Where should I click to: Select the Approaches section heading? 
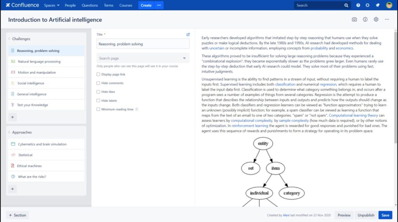point(22,132)
